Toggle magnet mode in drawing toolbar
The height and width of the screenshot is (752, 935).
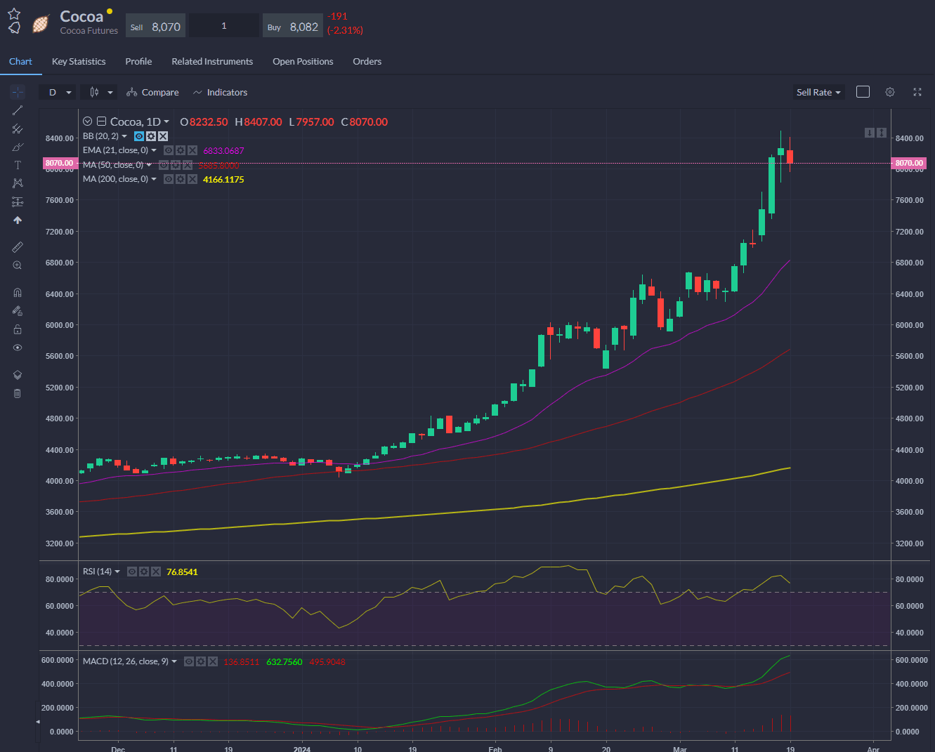(18, 293)
